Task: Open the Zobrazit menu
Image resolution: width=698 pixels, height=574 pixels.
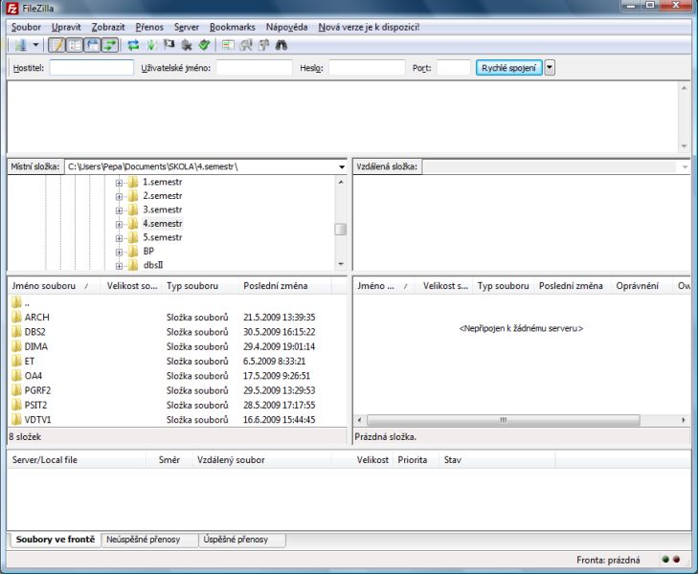Action: [108, 27]
